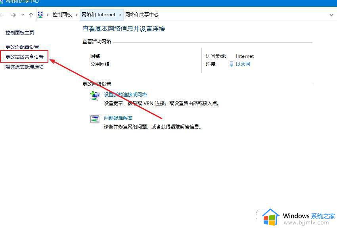Image resolution: width=337 pixels, height=228 pixels.
Task: Click the expander chevron before 控制面板 breadcrumb
Action: click(x=48, y=15)
